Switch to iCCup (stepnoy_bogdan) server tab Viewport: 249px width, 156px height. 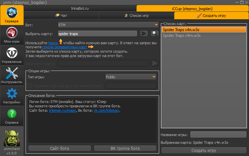click(192, 8)
